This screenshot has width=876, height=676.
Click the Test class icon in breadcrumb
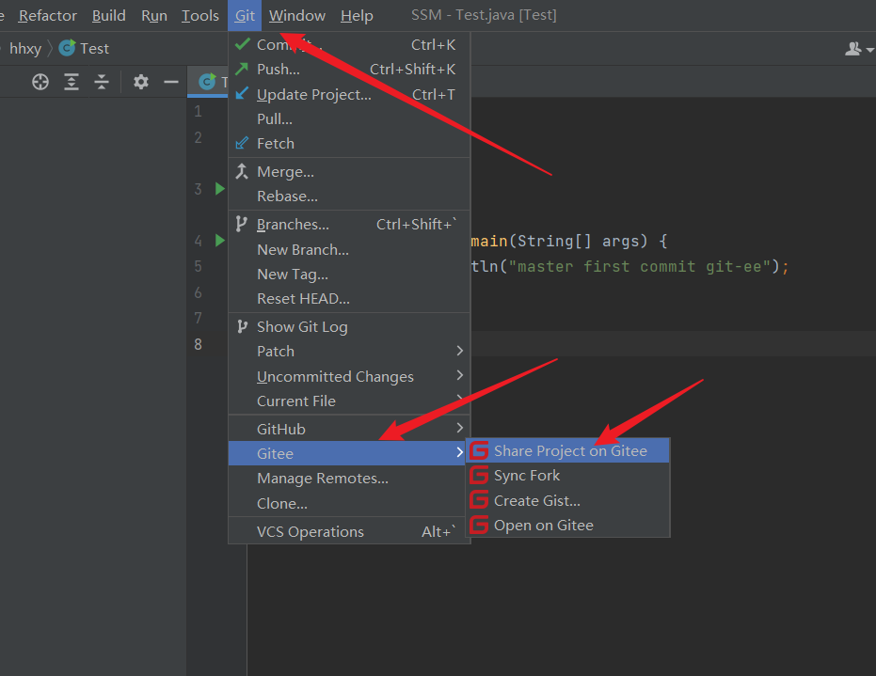pos(67,48)
